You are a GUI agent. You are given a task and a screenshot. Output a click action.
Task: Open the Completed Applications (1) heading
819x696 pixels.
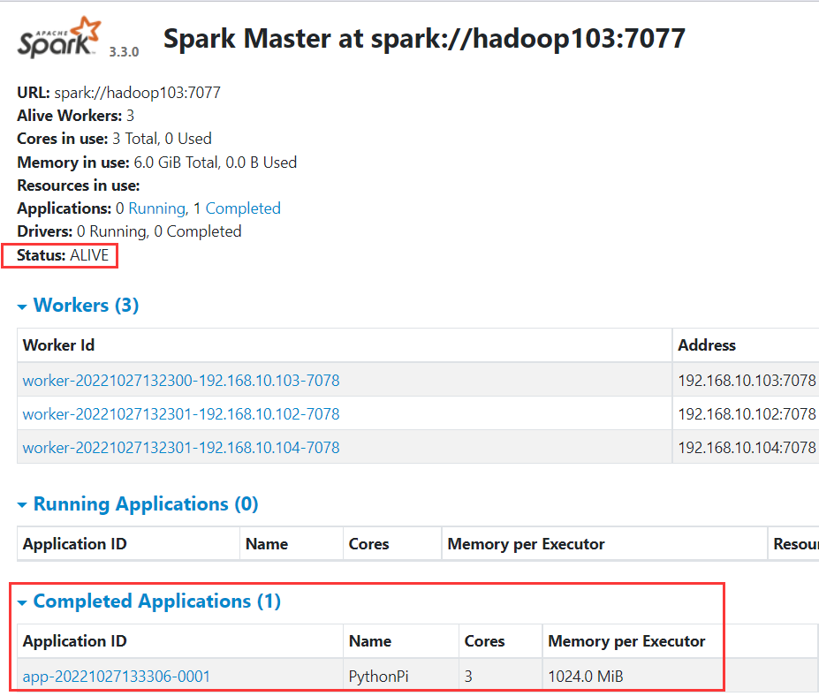(x=157, y=601)
